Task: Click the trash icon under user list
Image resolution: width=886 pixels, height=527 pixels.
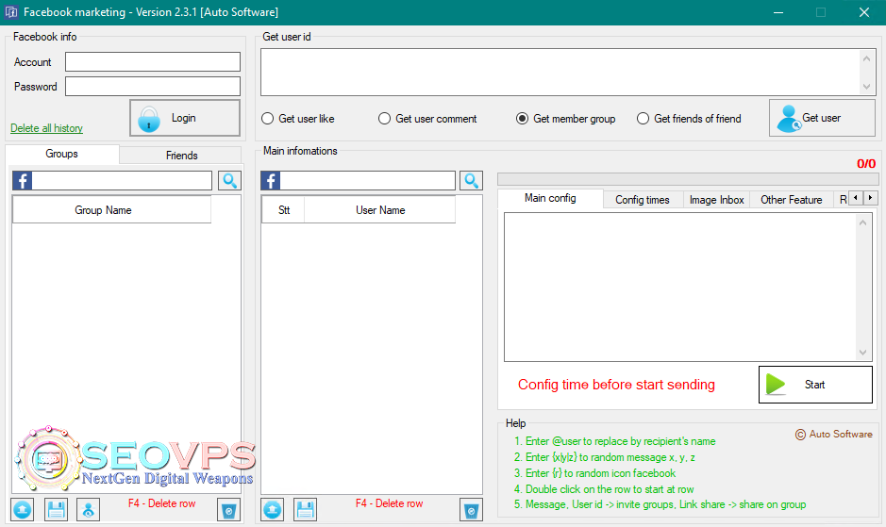Action: [x=471, y=510]
